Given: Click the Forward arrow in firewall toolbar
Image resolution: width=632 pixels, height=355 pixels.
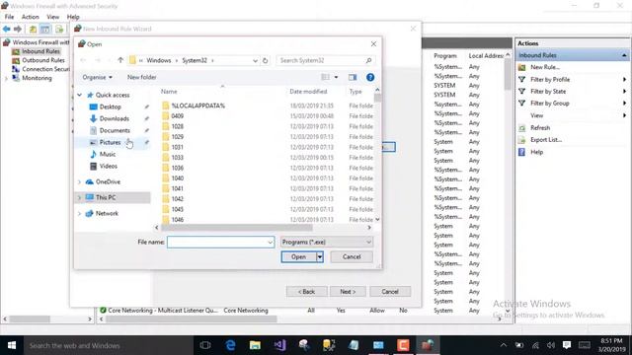Looking at the screenshot, I should 18,29.
